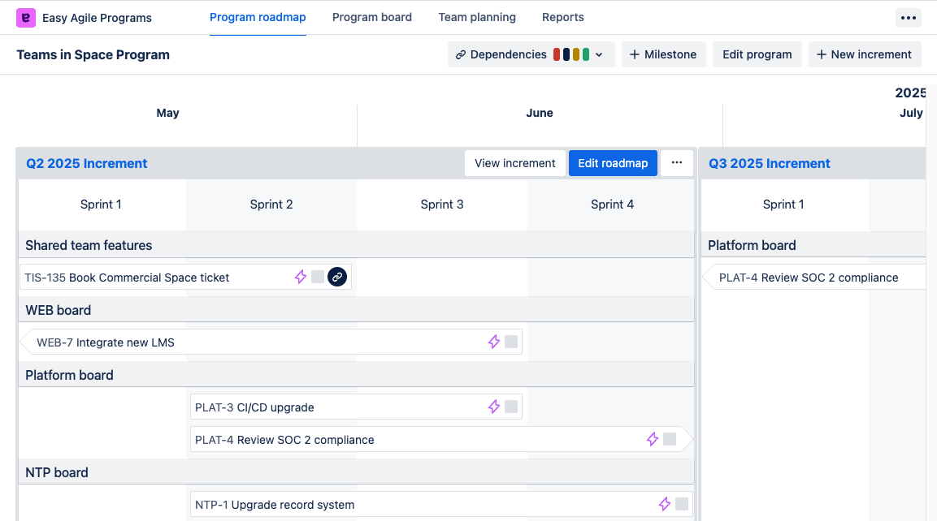Screen dimensions: 937x521
Task: Open the Reports tab
Action: click(562, 17)
